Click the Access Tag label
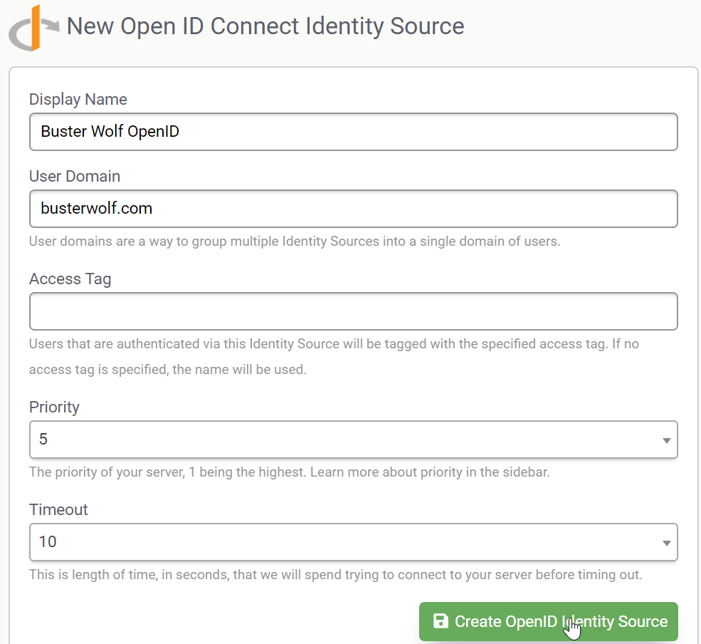The image size is (701, 644). (70, 279)
